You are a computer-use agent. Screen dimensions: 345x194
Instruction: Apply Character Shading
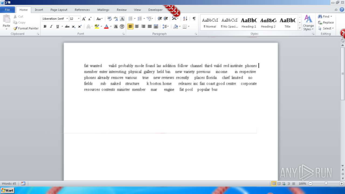(116, 26)
